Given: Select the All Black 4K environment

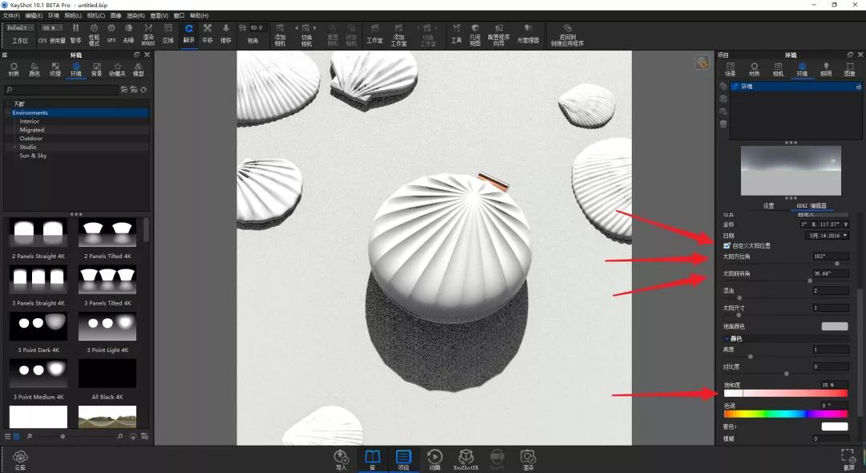Looking at the screenshot, I should click(107, 373).
